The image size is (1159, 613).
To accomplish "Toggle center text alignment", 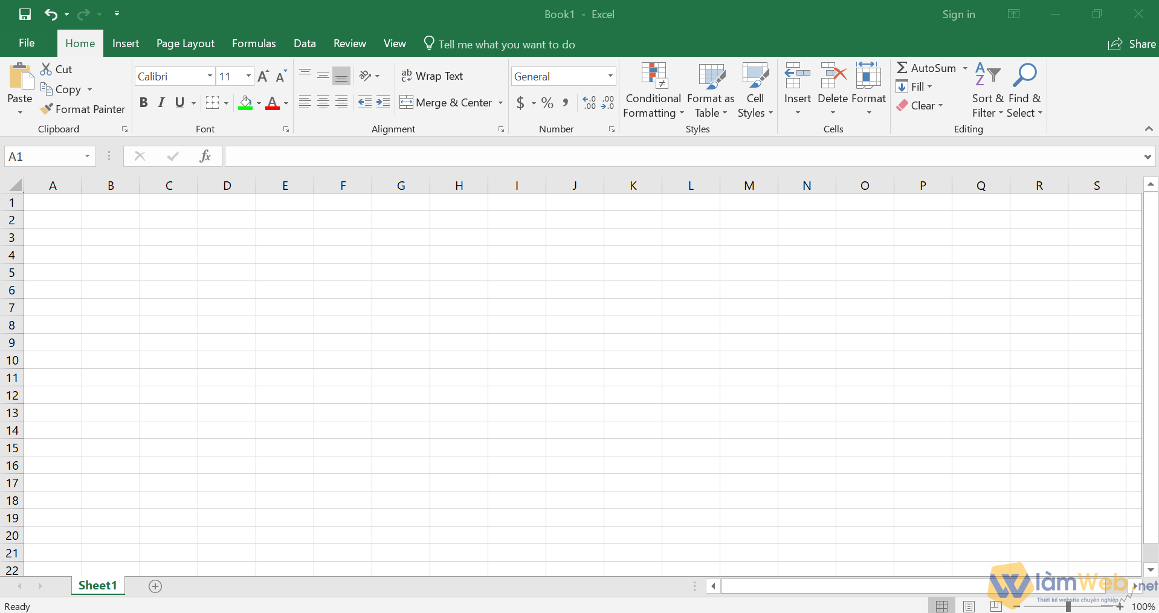I will [x=323, y=103].
